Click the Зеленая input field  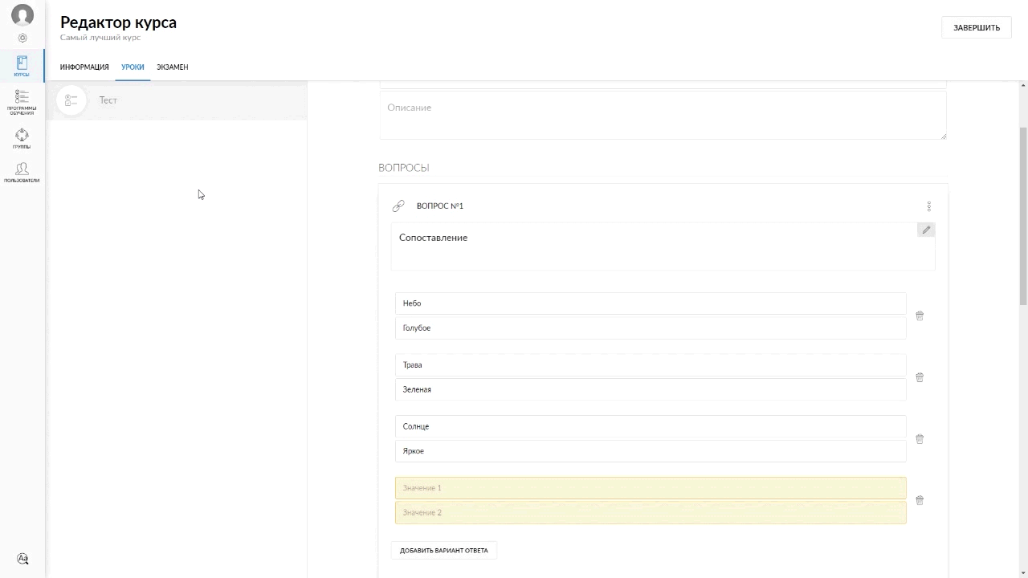651,389
